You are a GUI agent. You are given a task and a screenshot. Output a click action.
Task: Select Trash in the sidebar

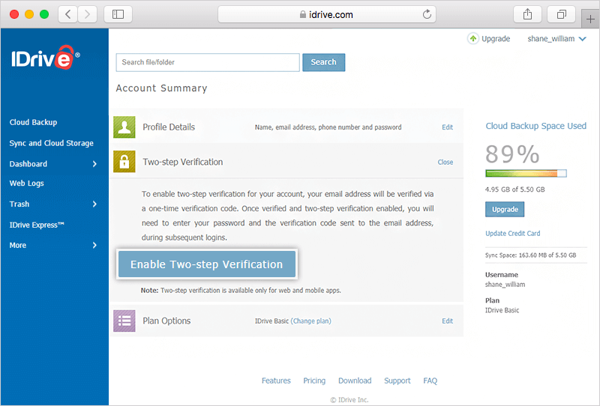19,204
